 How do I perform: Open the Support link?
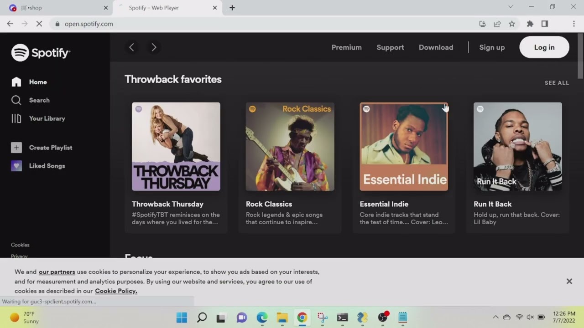(x=390, y=47)
